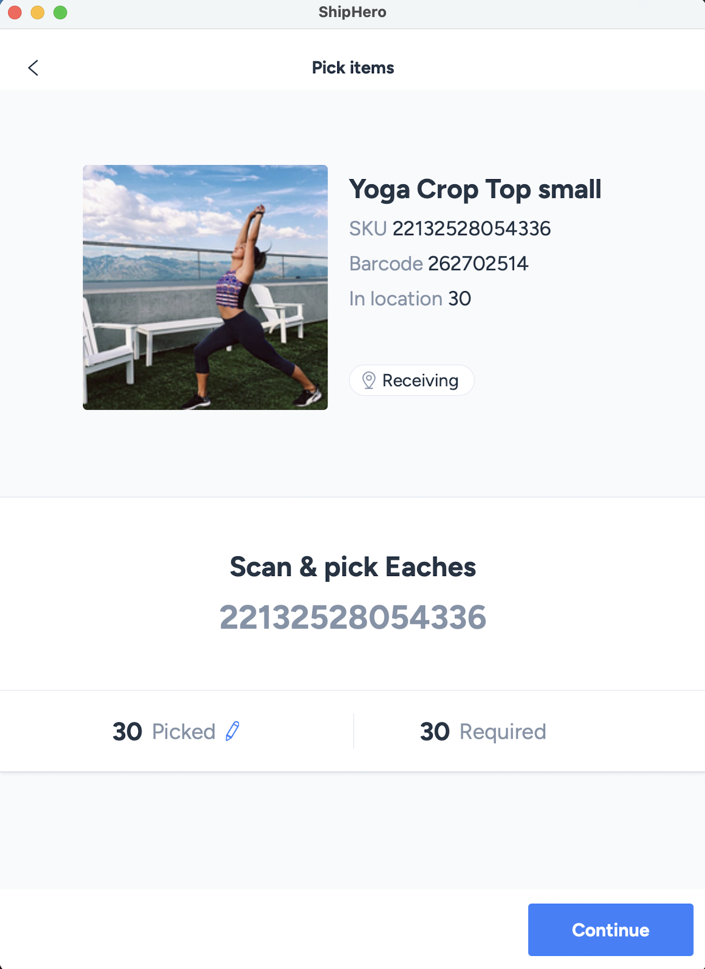
Task: Click the Scan & pick Eaches heading
Action: 353,567
